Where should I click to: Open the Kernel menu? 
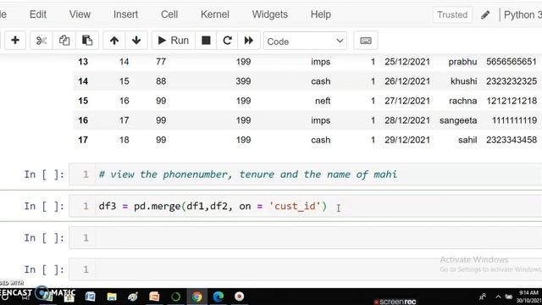(x=214, y=14)
